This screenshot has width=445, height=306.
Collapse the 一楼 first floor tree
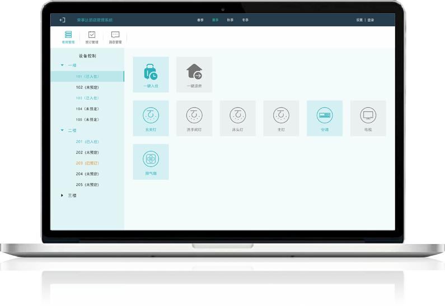(x=62, y=65)
